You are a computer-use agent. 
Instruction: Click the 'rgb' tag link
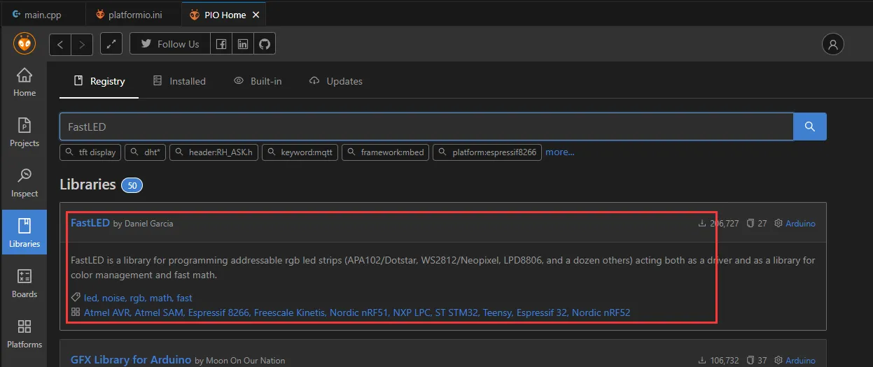(138, 298)
